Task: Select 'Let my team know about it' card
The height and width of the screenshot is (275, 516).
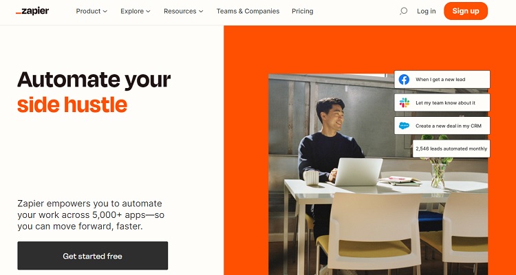Action: (x=442, y=102)
